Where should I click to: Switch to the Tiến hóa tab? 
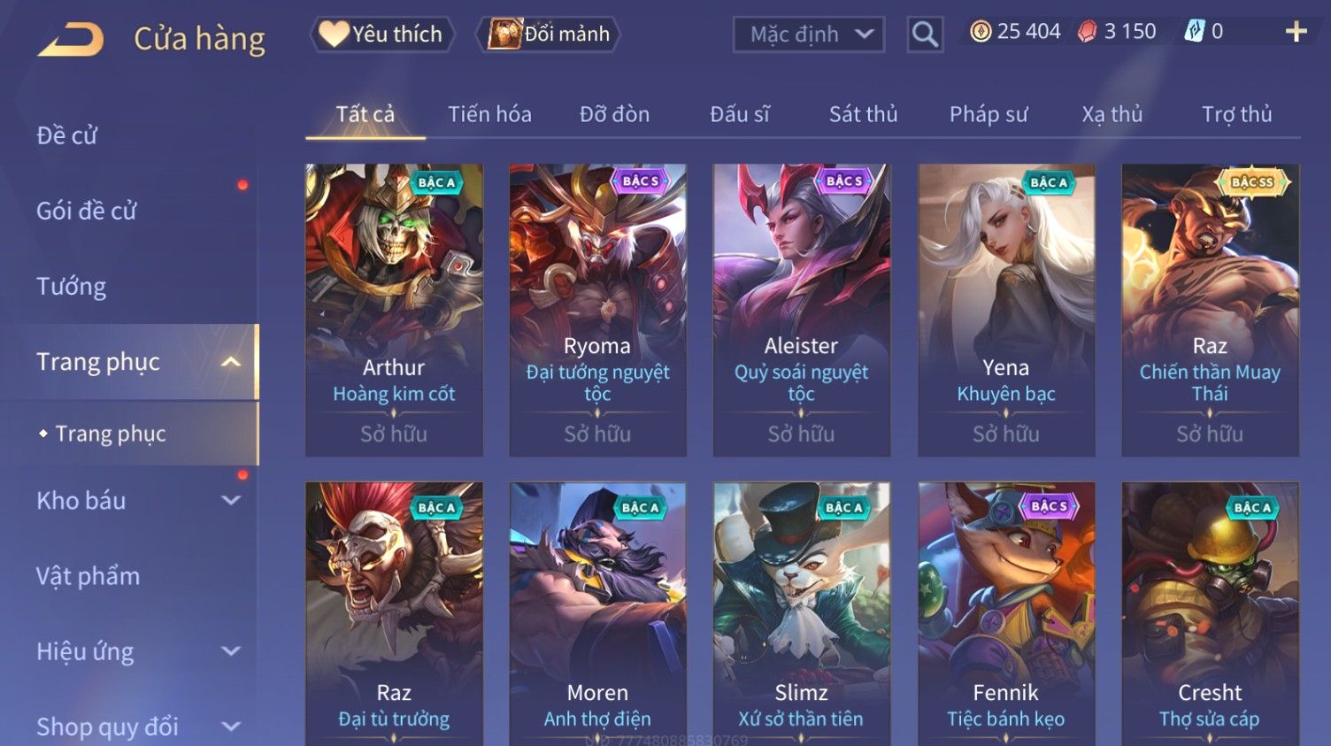coord(489,114)
